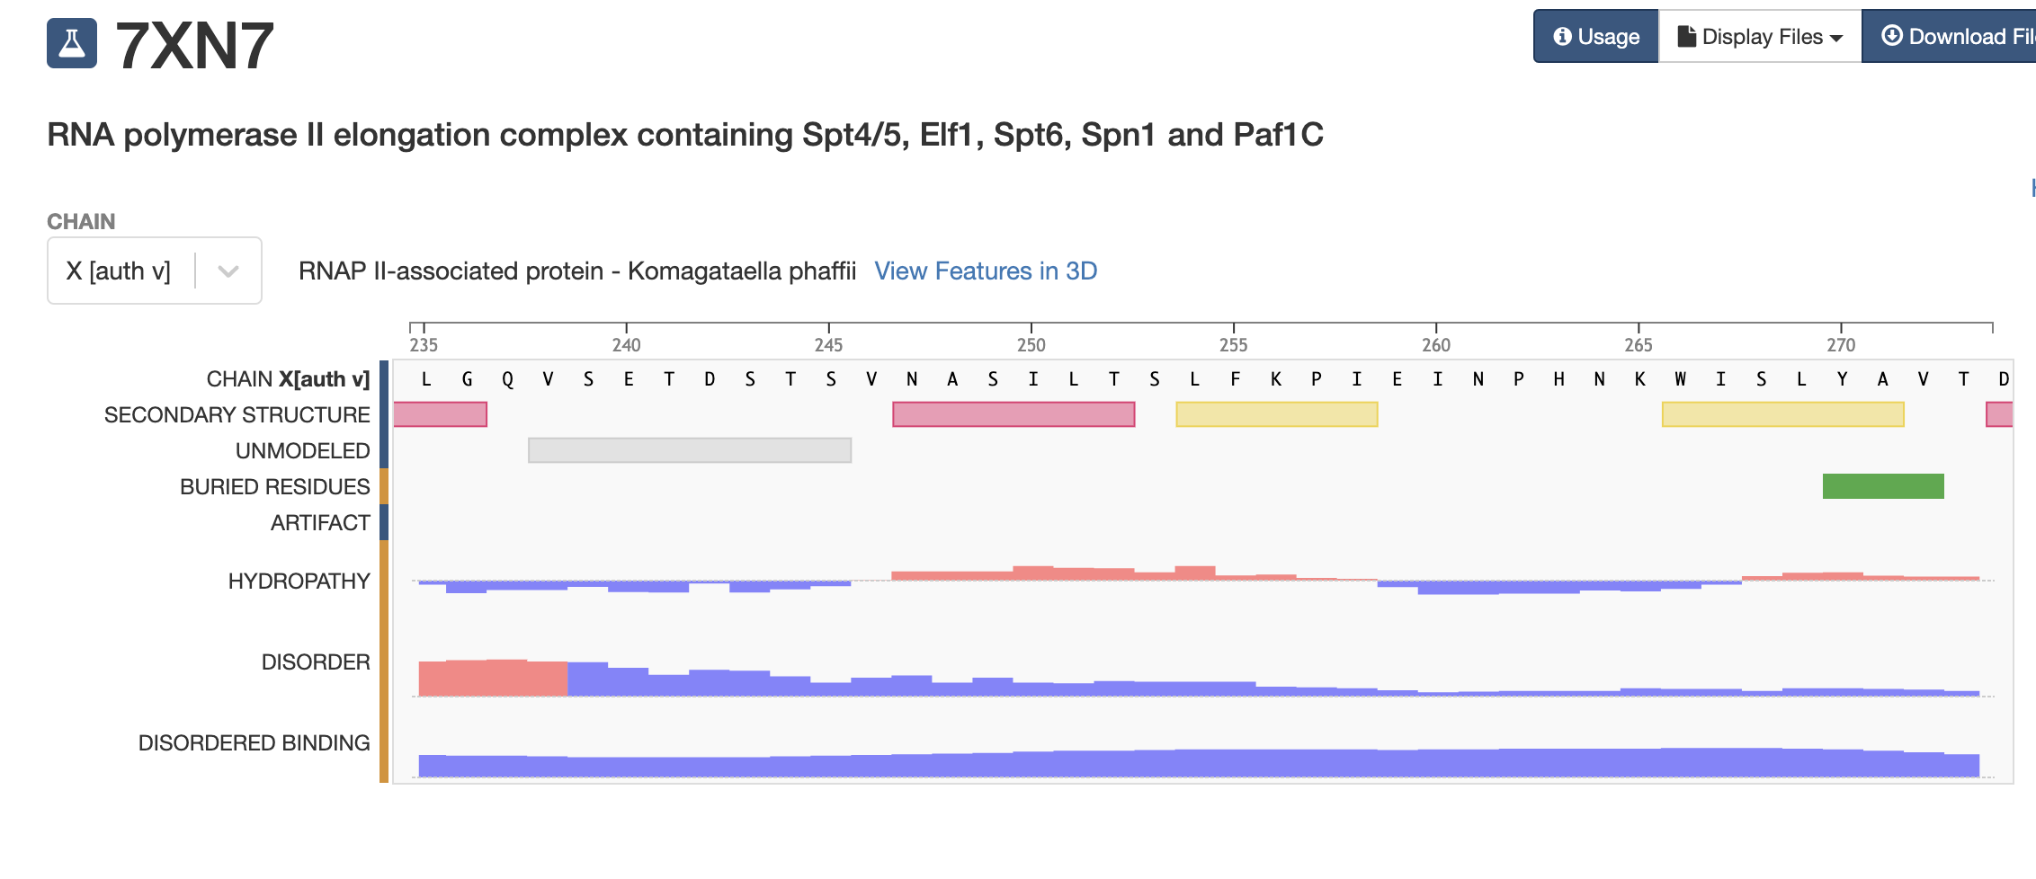Toggle the SECONDARY STRUCTURE track

[237, 414]
